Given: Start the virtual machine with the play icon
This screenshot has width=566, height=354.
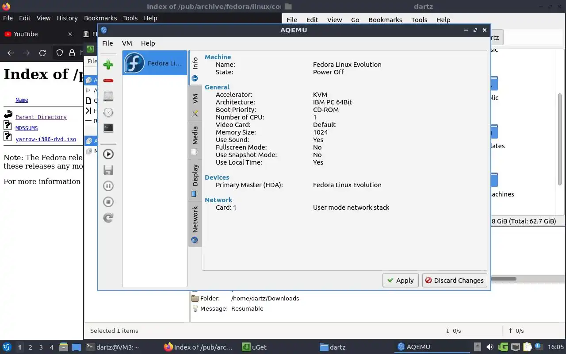Looking at the screenshot, I should pos(108,154).
